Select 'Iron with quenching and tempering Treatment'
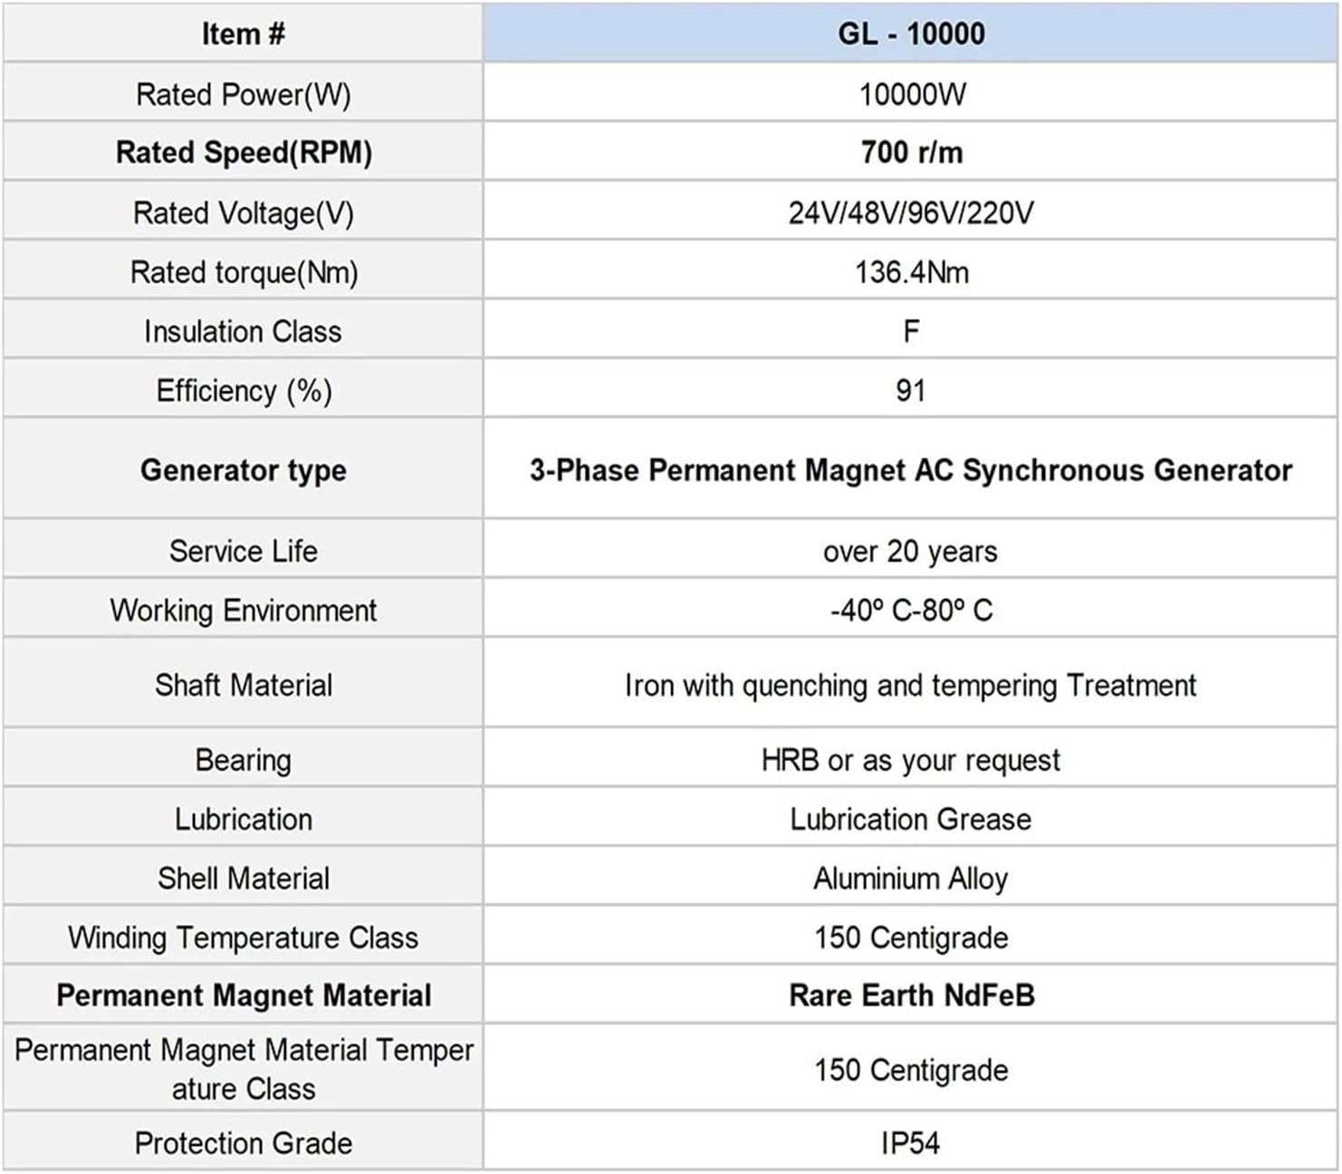 pos(911,685)
